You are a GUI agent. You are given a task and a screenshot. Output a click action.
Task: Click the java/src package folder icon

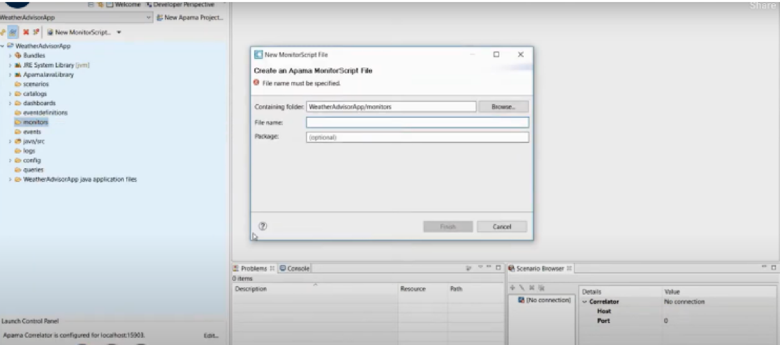point(18,141)
